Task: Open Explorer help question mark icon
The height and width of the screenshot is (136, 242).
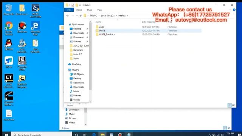Action: click(234, 10)
